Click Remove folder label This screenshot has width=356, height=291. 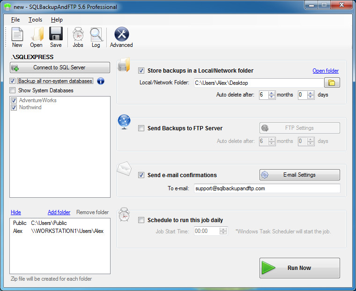pos(93,212)
